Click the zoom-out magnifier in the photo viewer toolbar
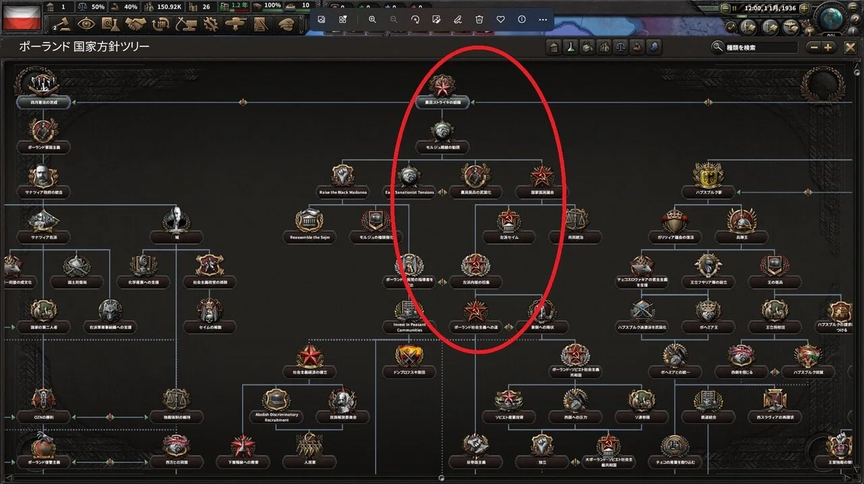The width and height of the screenshot is (864, 484). [394, 20]
